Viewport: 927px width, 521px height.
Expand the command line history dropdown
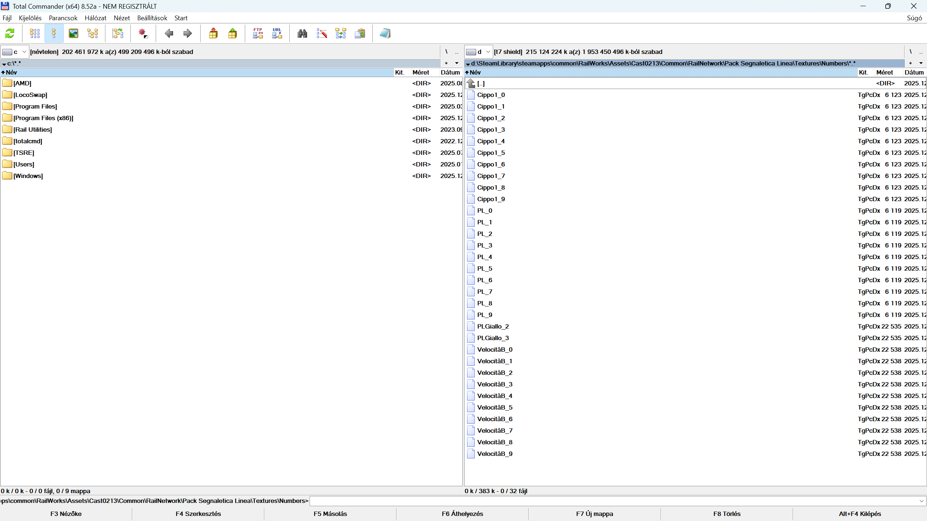coord(921,501)
